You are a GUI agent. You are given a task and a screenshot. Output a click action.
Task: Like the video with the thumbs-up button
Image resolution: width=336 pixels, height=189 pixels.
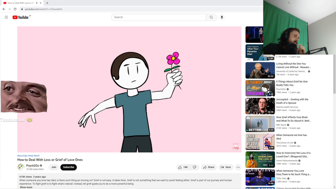pos(183,167)
